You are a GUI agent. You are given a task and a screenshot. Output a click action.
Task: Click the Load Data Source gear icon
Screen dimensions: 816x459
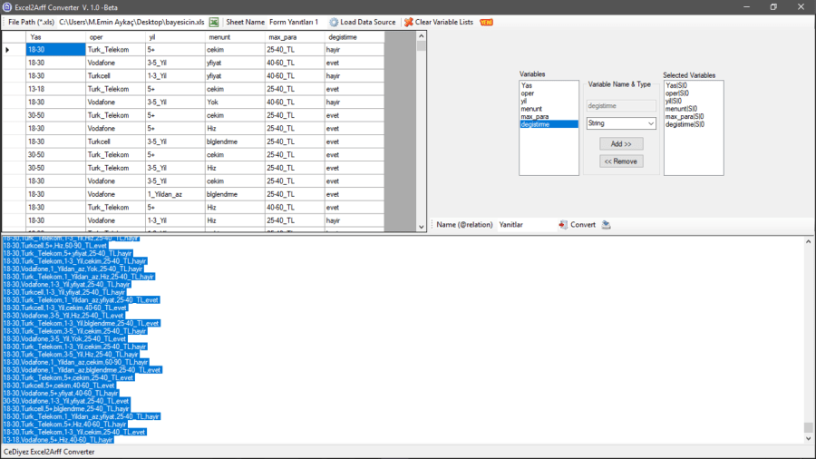(334, 22)
